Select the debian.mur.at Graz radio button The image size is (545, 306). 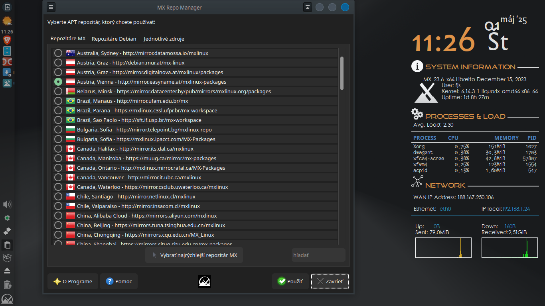58,63
